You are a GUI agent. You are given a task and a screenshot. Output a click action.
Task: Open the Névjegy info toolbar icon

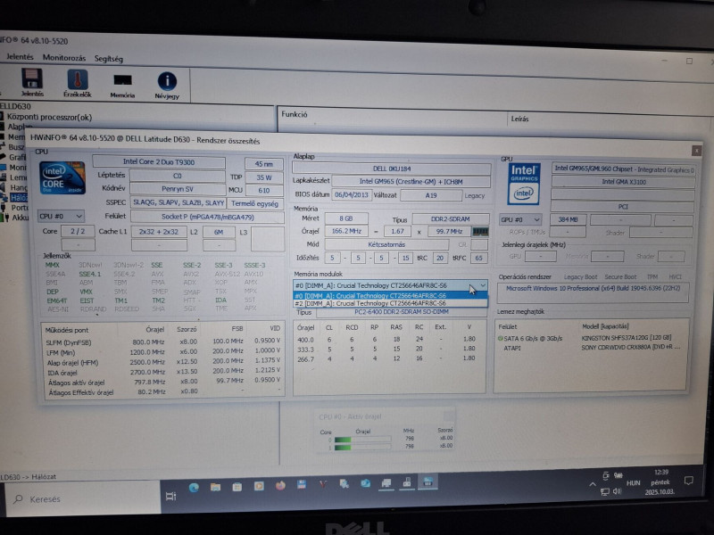coord(167,81)
